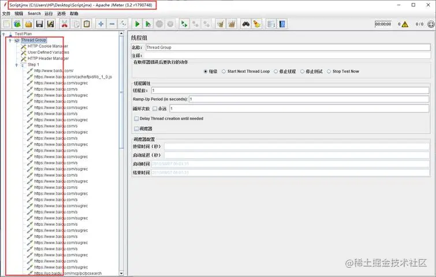Collapse the Step 1 tree node handle

pos(17,65)
